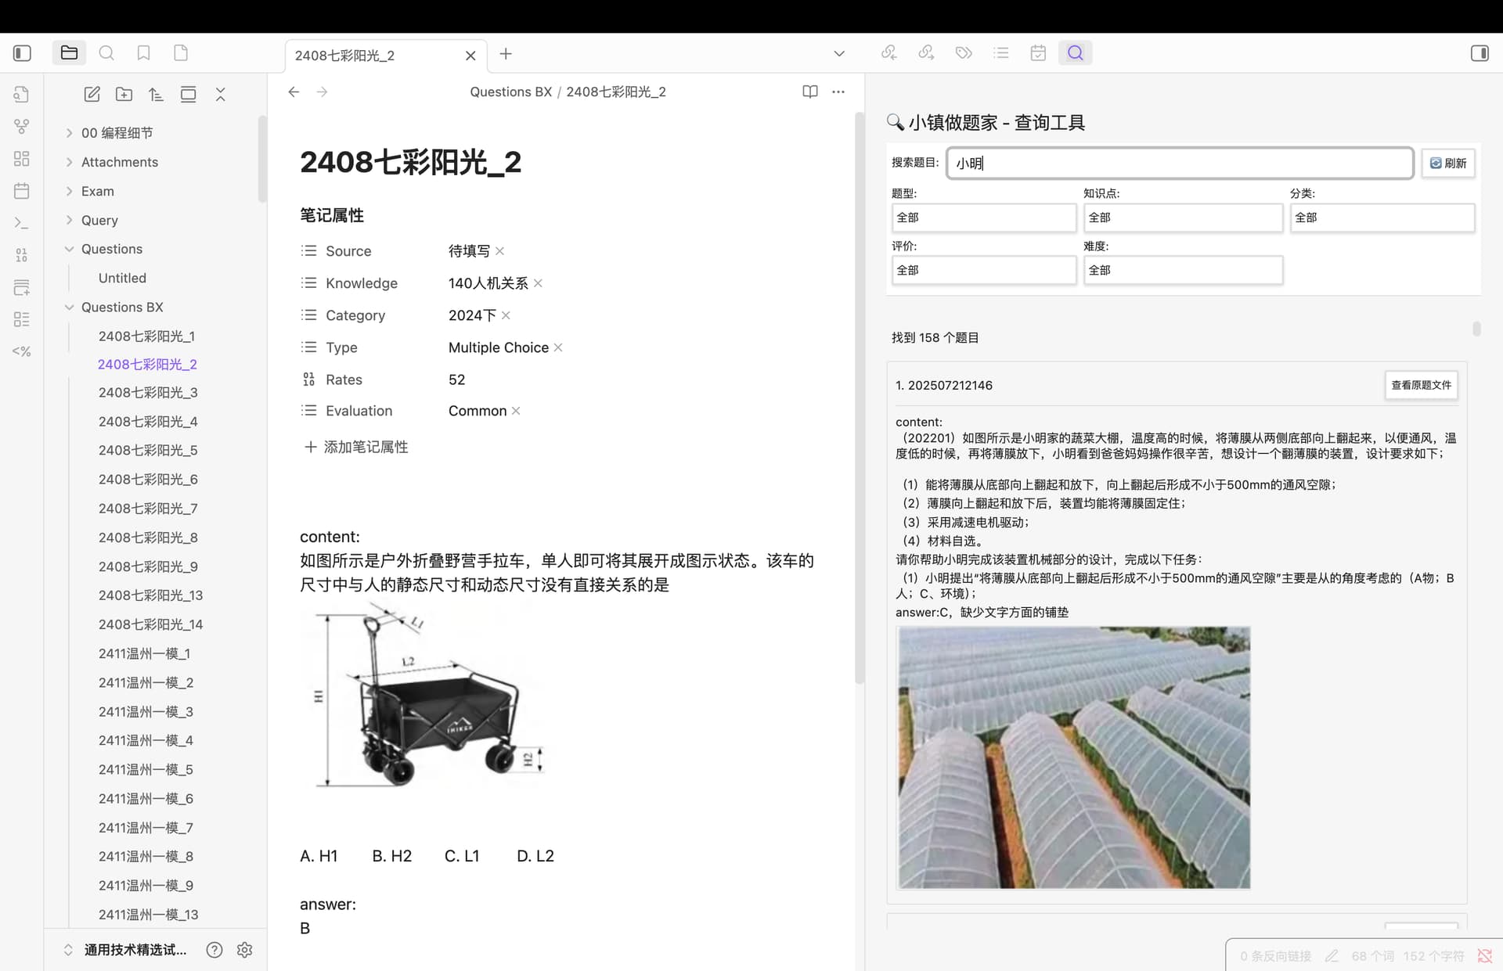This screenshot has height=971, width=1503.
Task: Toggle the left sidebar visibility
Action: [22, 53]
